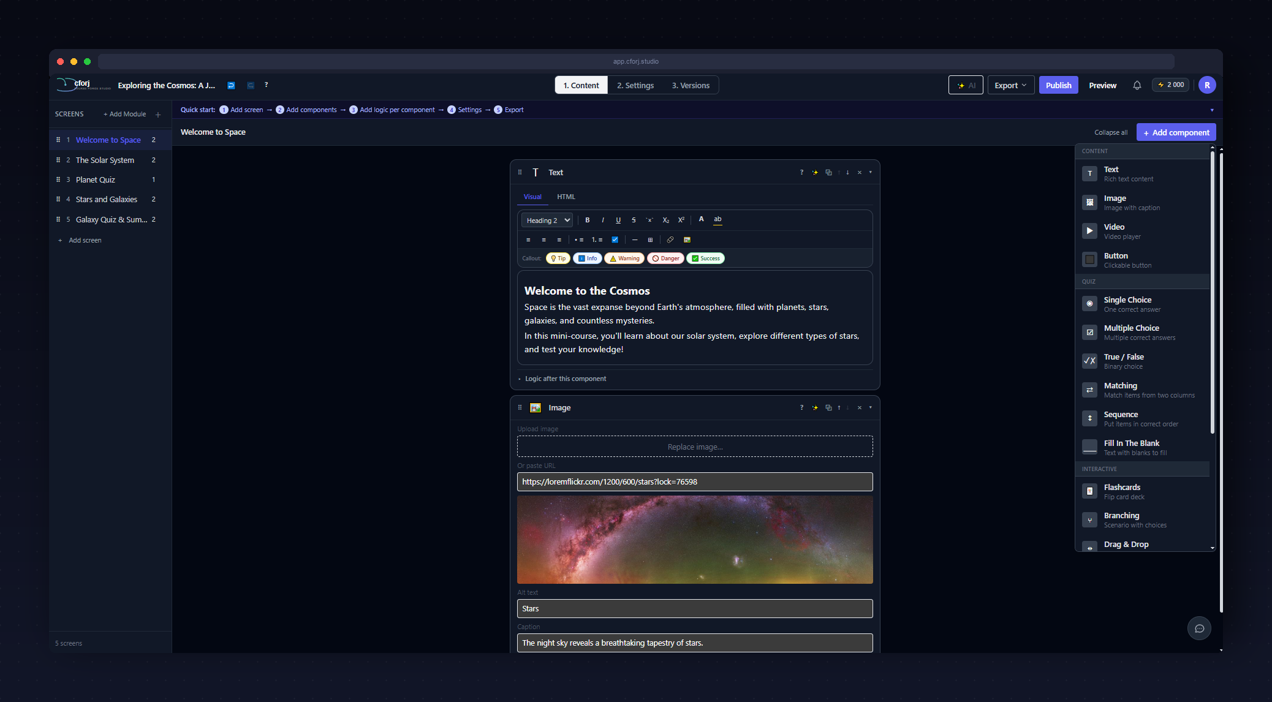Open the Export dropdown menu
This screenshot has height=702, width=1272.
pyautogui.click(x=1011, y=85)
